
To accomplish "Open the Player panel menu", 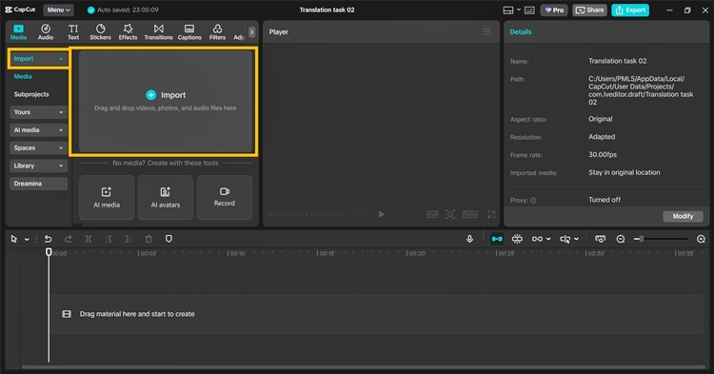I will tap(486, 31).
